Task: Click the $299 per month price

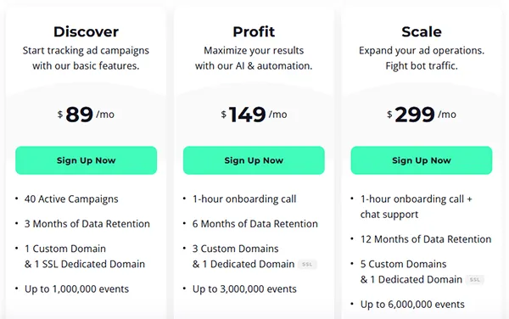Action: [422, 115]
